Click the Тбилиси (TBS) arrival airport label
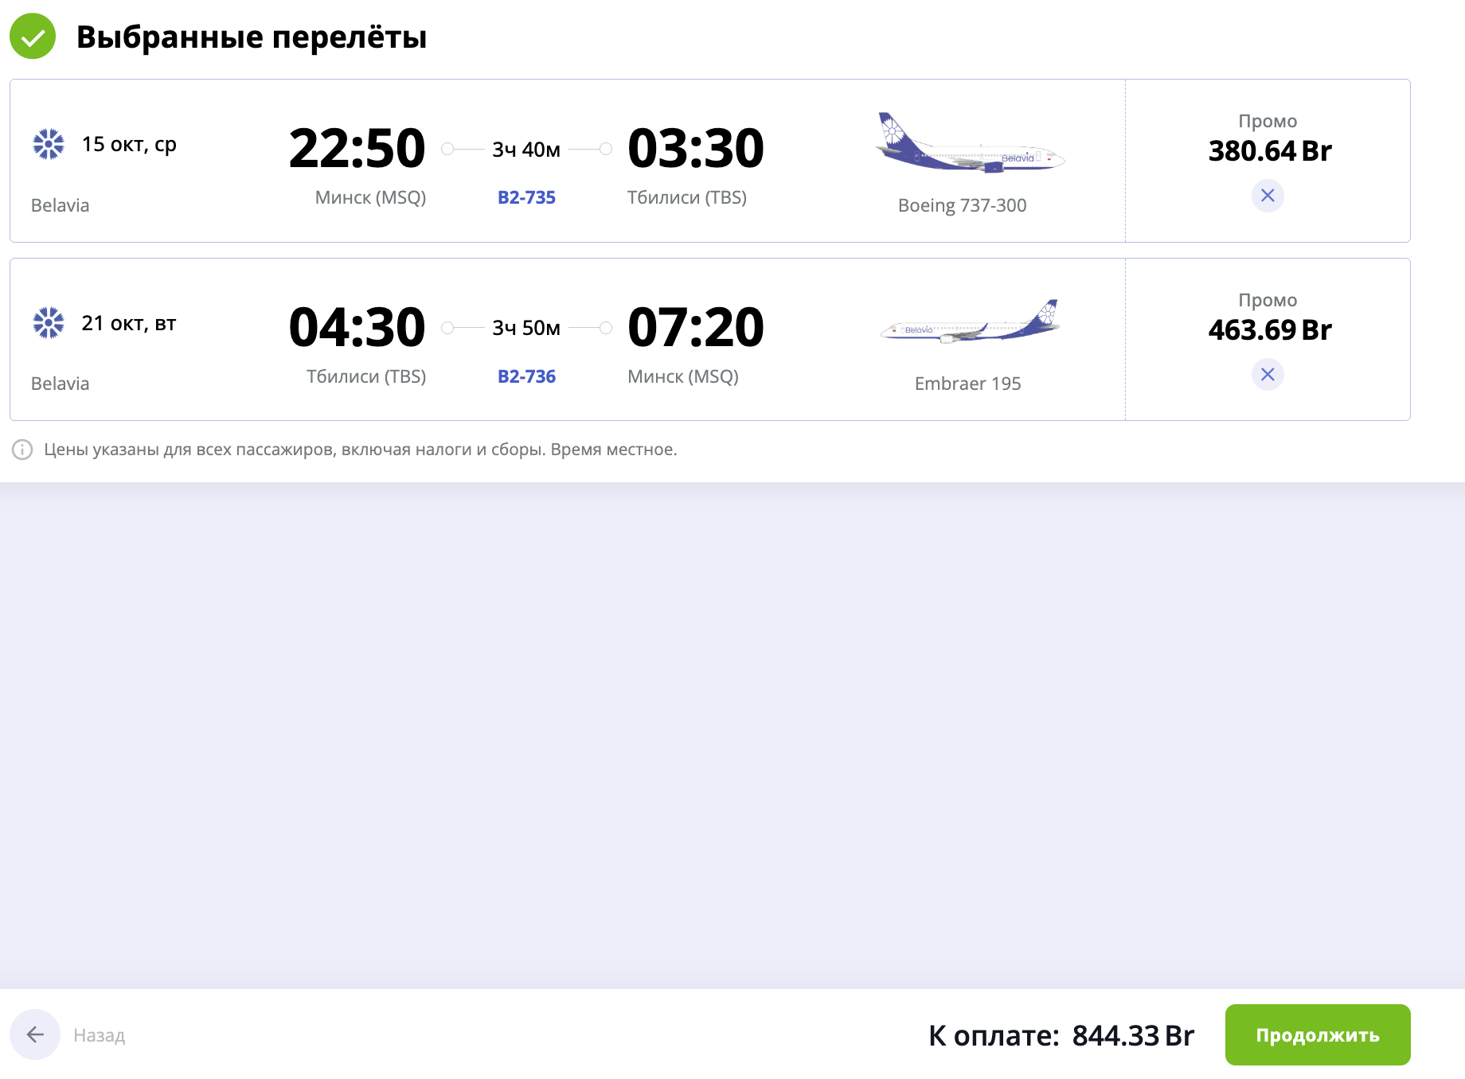The image size is (1465, 1079). pyautogui.click(x=686, y=197)
